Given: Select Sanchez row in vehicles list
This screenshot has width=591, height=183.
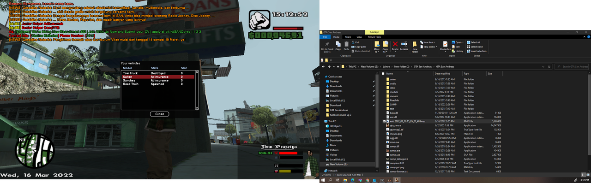Looking at the screenshot, I should click(x=158, y=81).
